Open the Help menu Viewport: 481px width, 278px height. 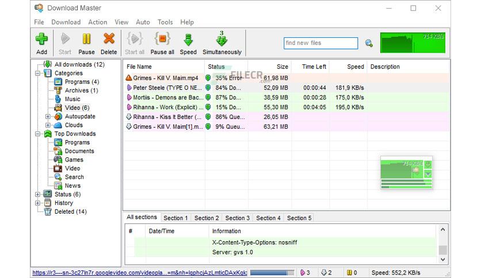pyautogui.click(x=187, y=22)
